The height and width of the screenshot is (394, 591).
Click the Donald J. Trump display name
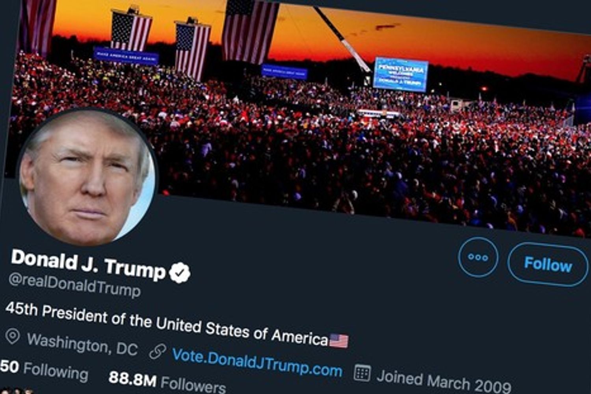pyautogui.click(x=88, y=264)
